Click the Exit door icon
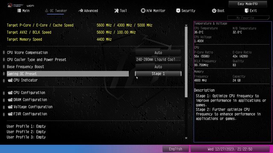 coord(247,11)
